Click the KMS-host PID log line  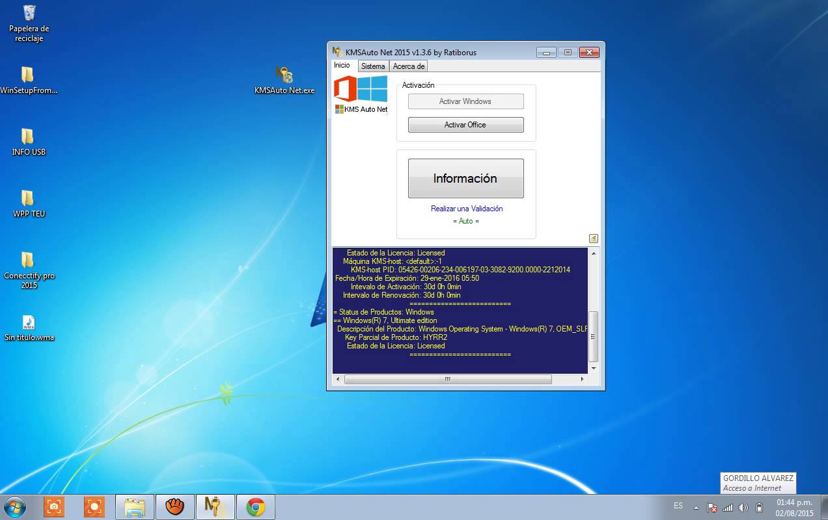(x=460, y=270)
